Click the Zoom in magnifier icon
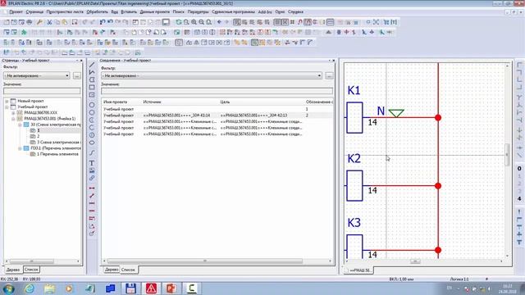The image size is (525, 295). [194, 22]
